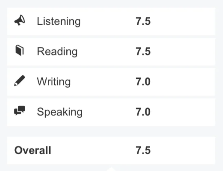223x171 pixels.
Task: Open the Reading result row
Action: 111,52
